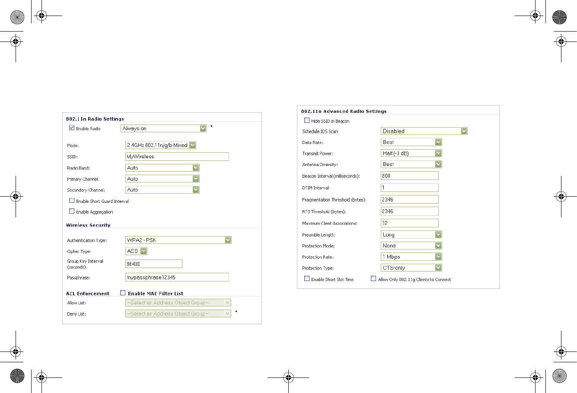This screenshot has width=577, height=393.
Task: Click the Wireless Security heading
Action: (88, 225)
